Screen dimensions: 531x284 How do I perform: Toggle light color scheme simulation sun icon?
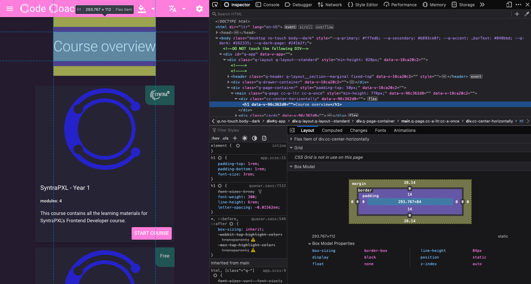pyautogui.click(x=245, y=138)
